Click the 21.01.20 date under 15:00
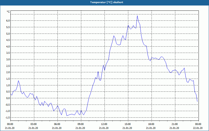The width and height of the screenshot is (209, 131). 127,128
